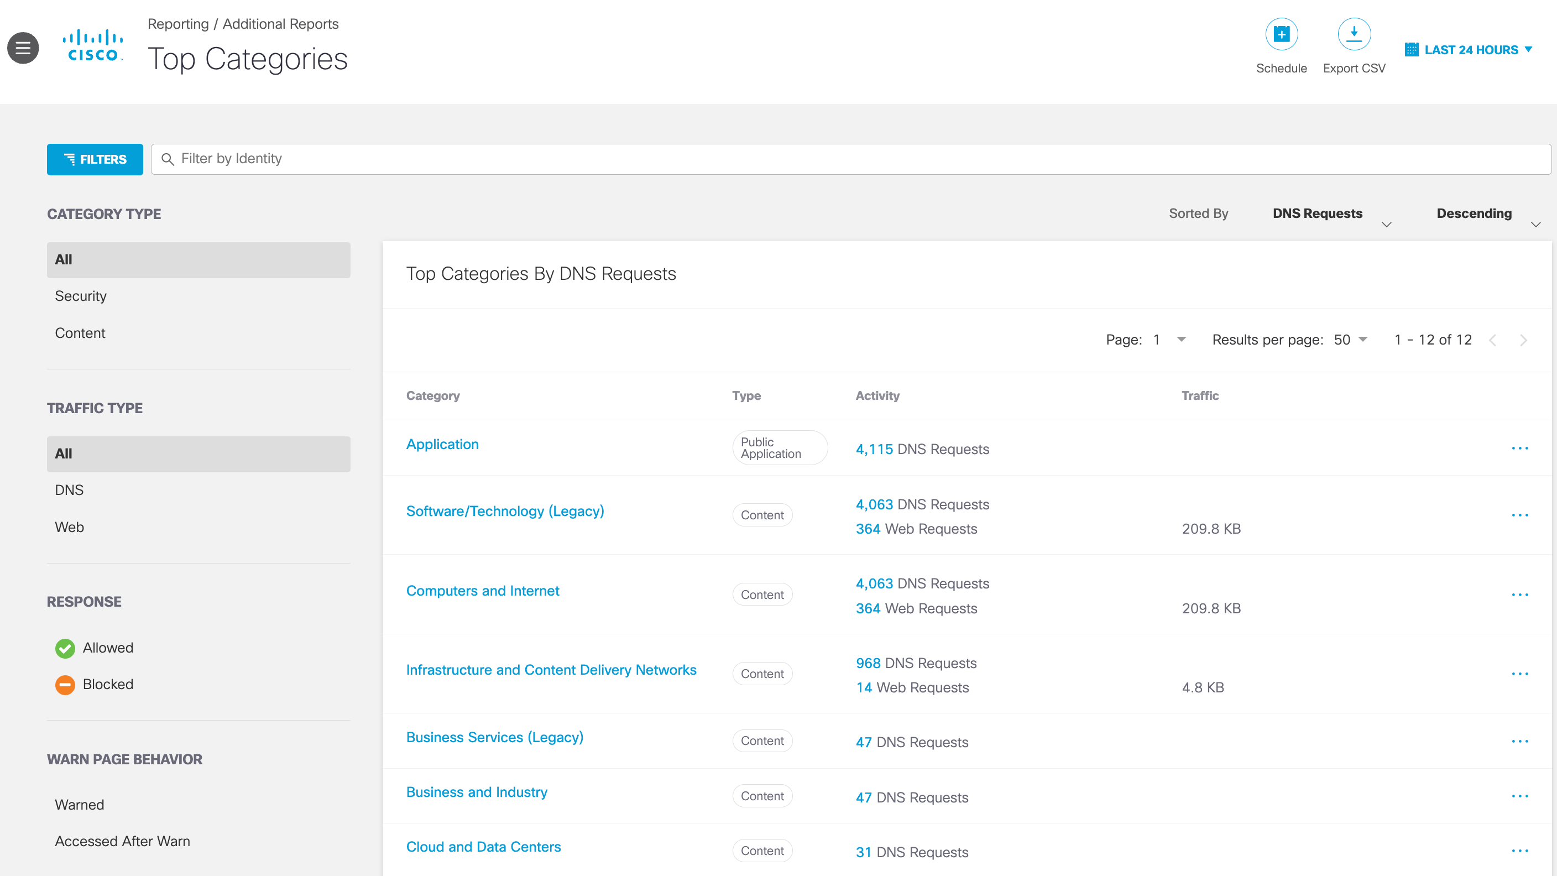Open more options for Software/Technology (Legacy) row
This screenshot has height=876, width=1557.
[1519, 515]
